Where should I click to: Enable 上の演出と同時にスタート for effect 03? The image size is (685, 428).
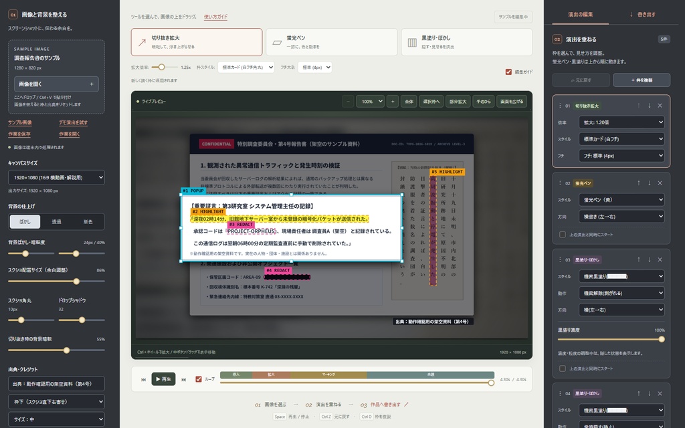563,368
